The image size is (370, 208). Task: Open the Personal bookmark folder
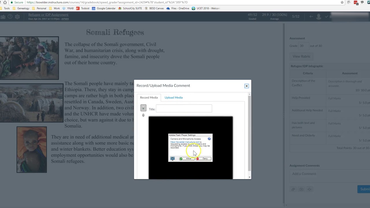tap(39, 8)
